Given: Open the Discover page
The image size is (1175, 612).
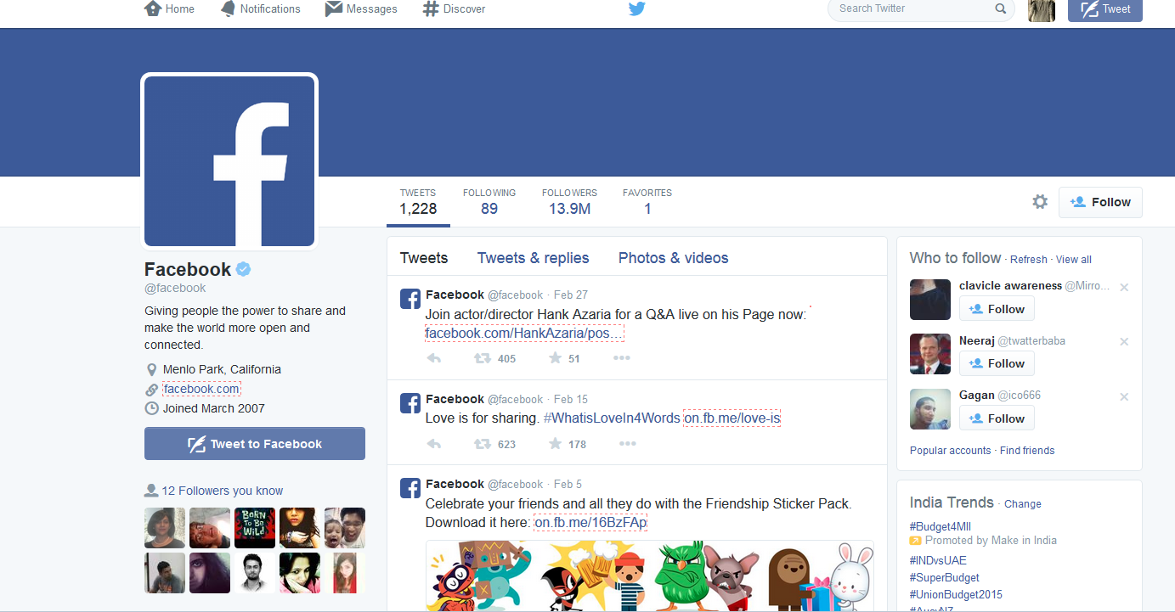Looking at the screenshot, I should tap(455, 9).
